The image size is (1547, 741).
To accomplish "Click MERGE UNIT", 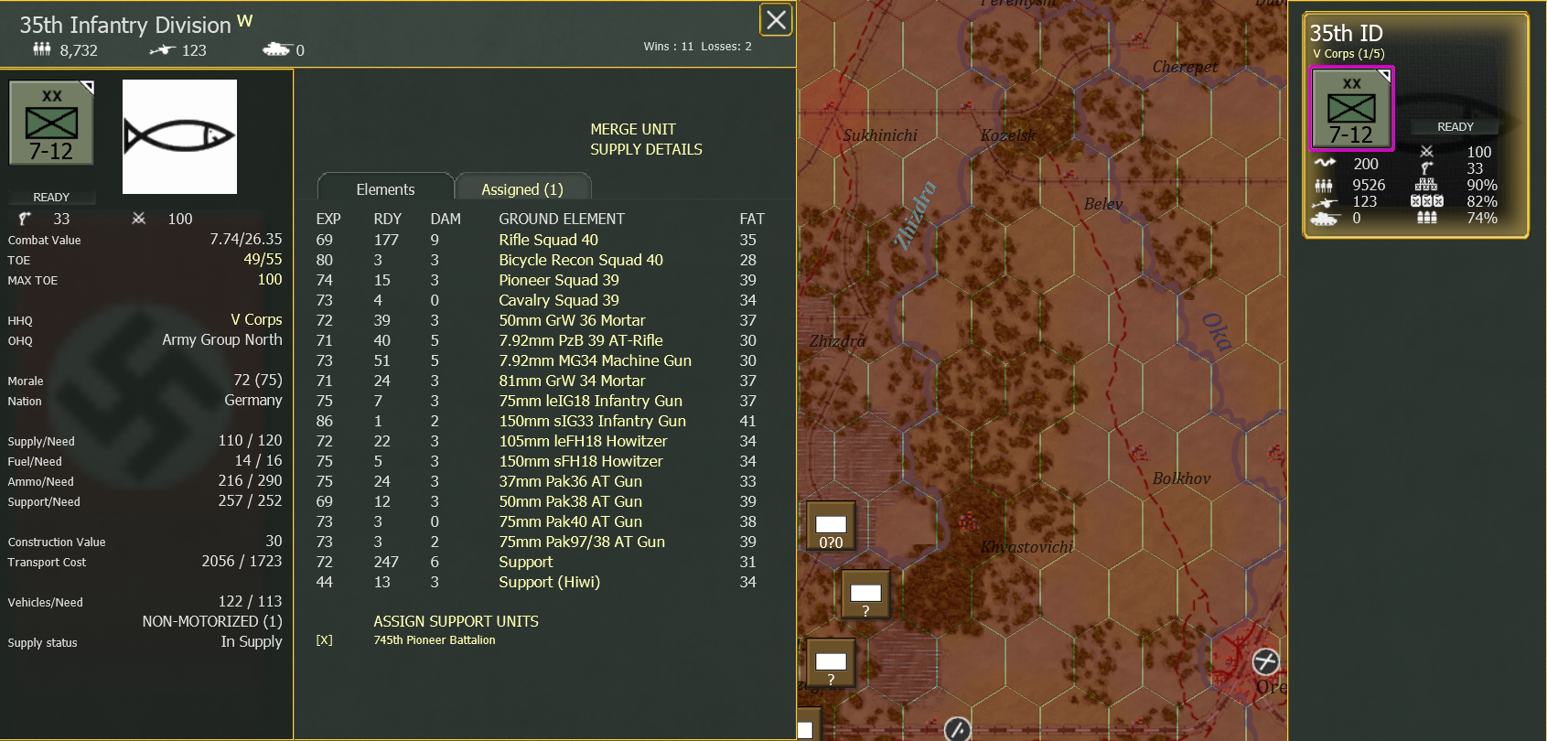I will 633,130.
